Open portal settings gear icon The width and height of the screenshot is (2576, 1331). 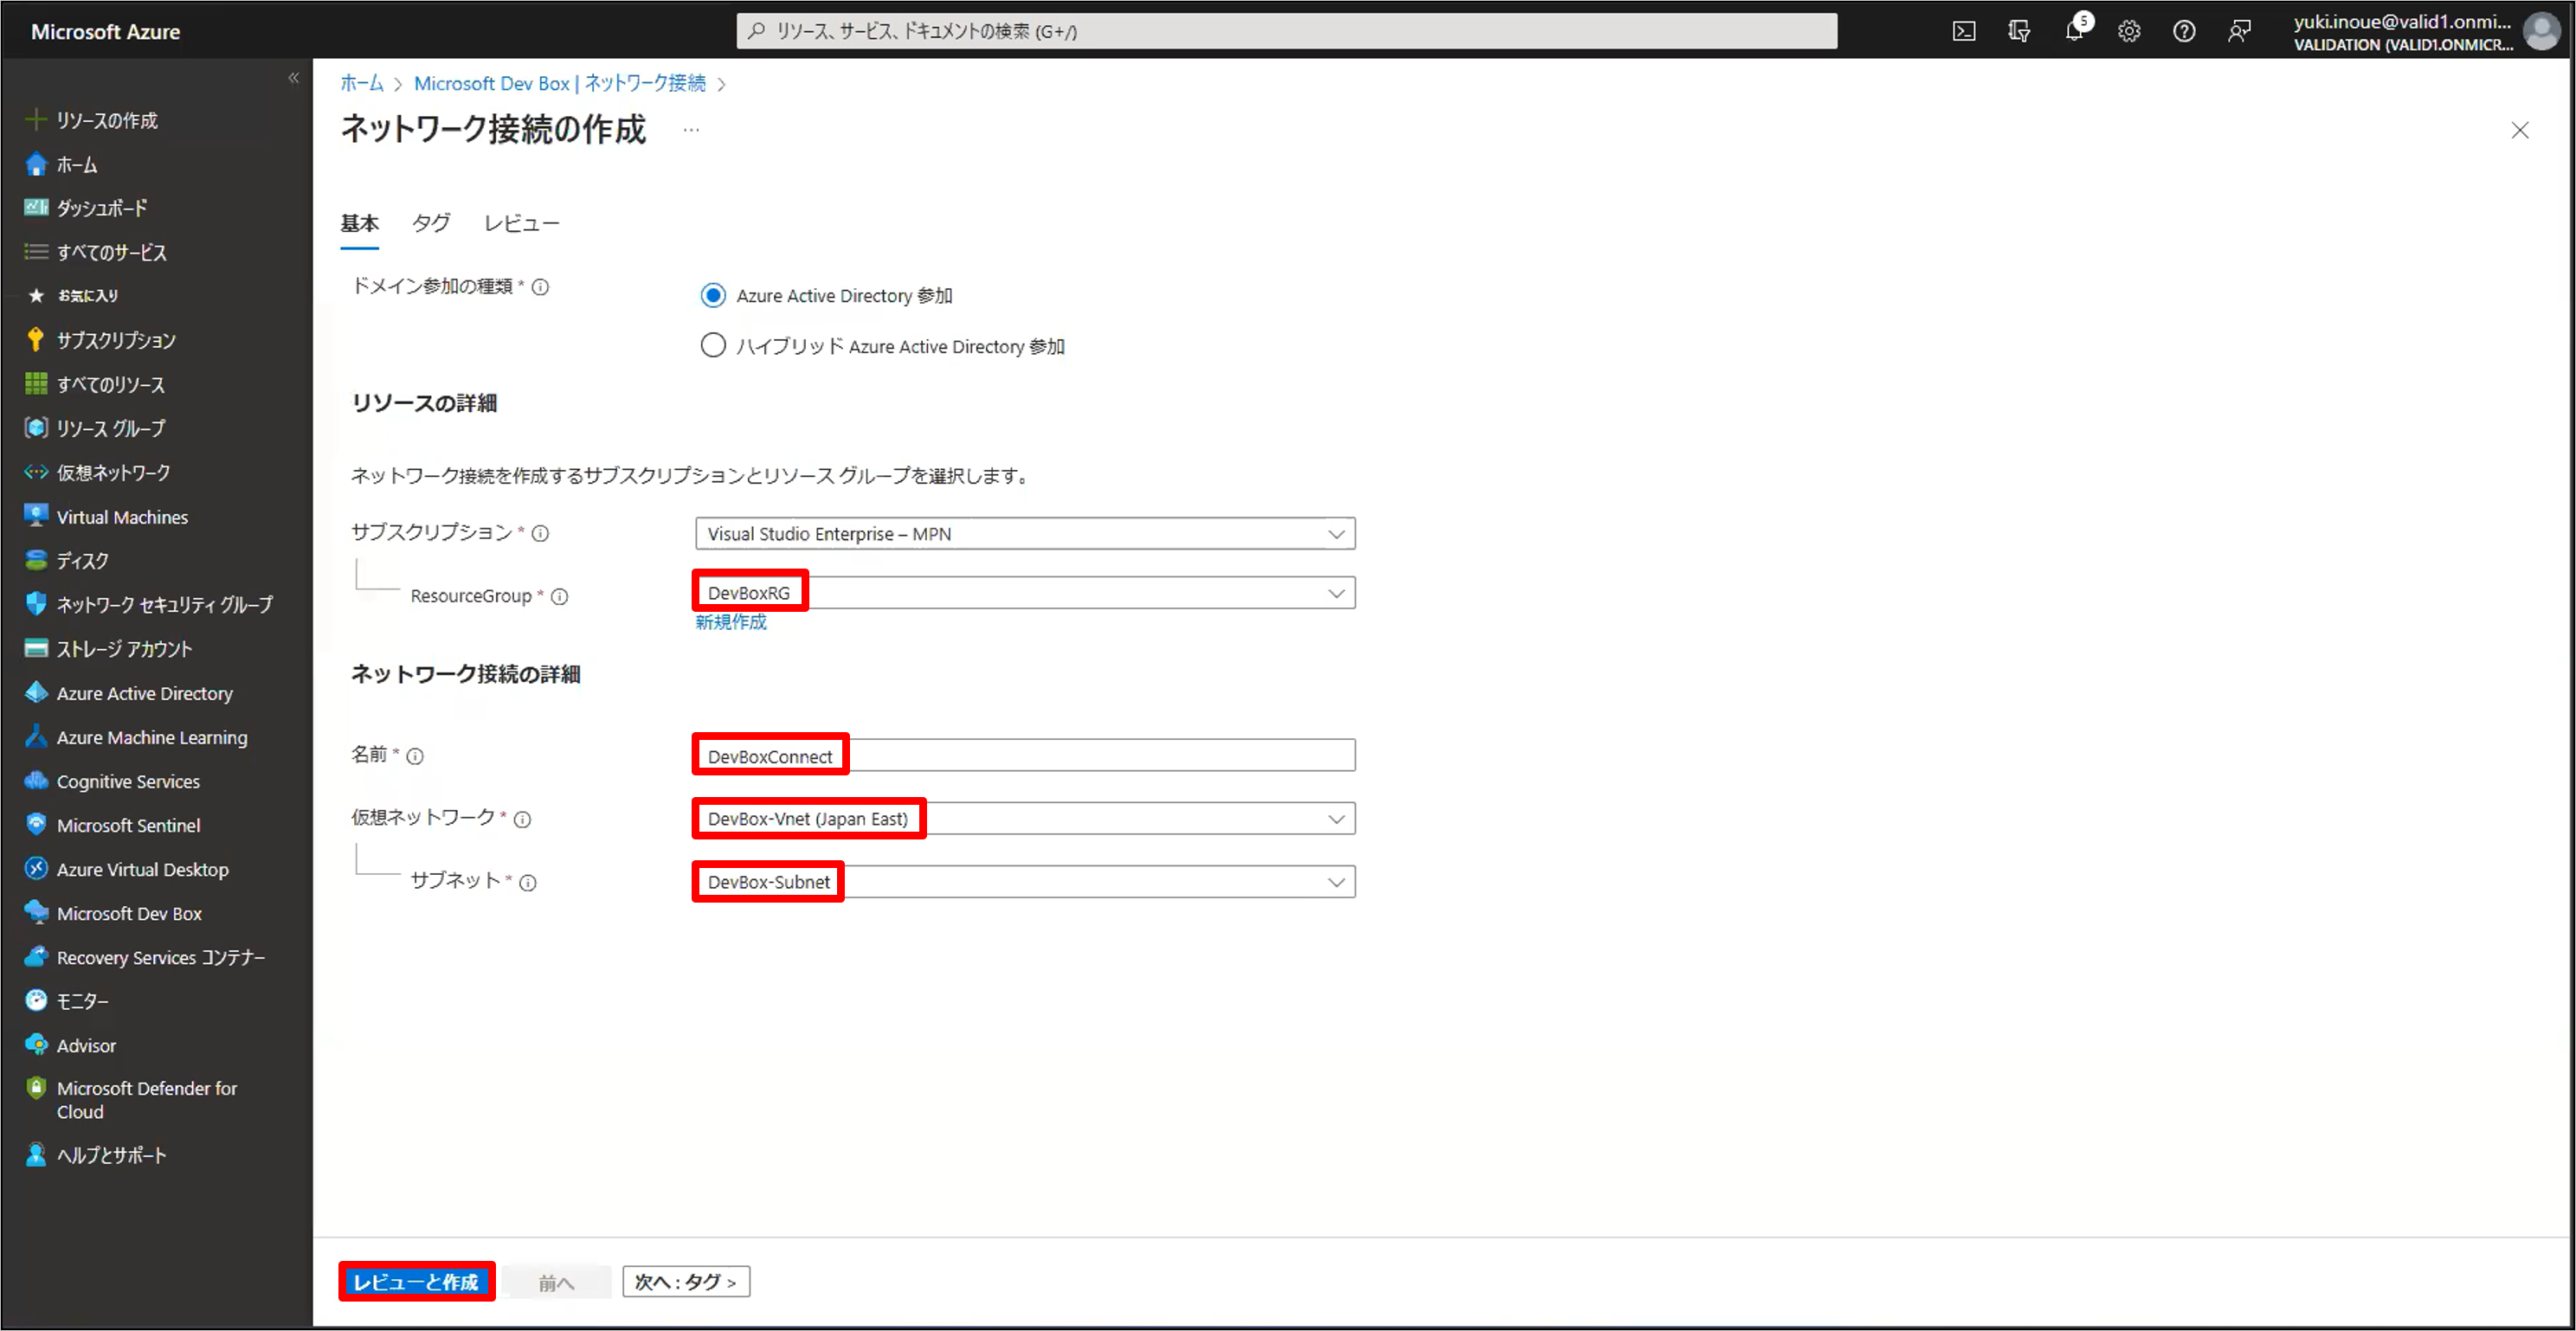click(2129, 31)
